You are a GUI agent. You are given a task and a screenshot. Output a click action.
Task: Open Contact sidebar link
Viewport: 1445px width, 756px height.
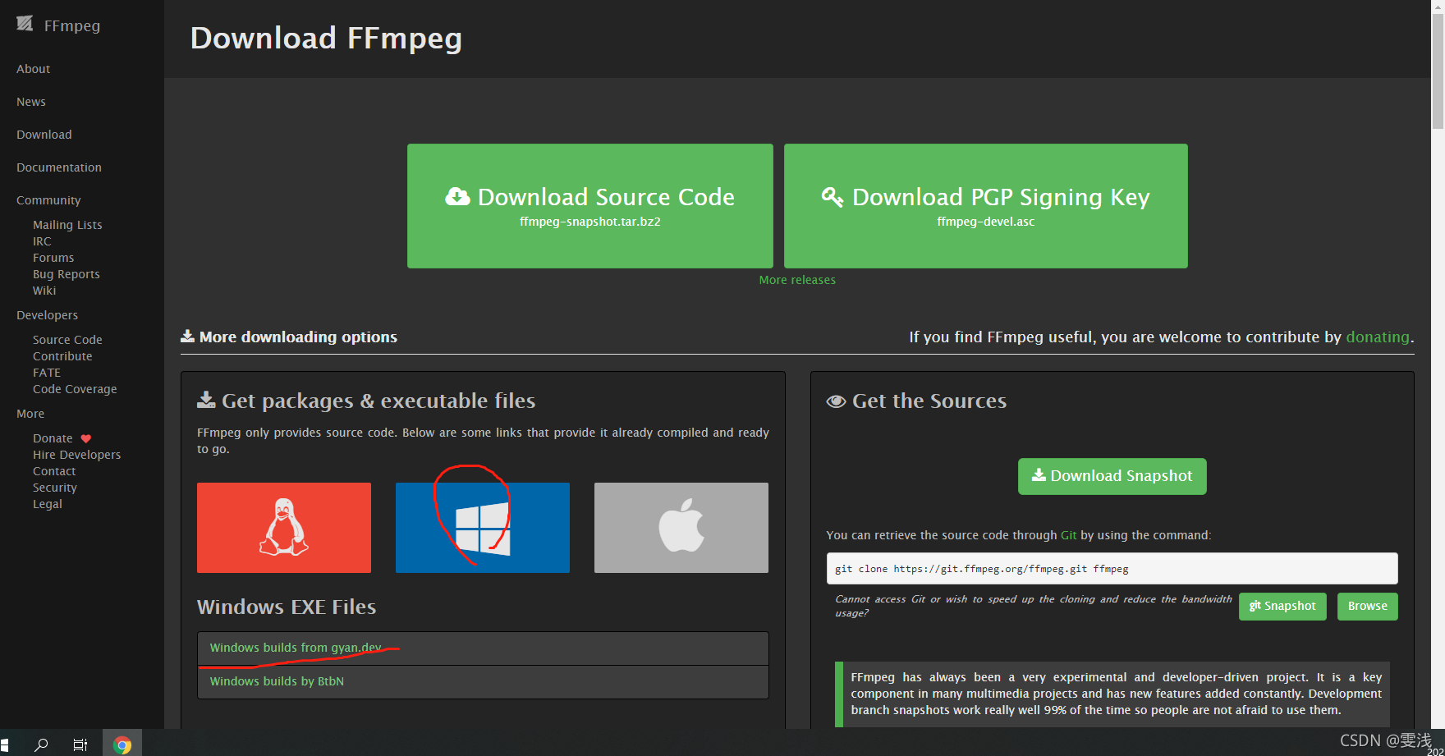click(x=54, y=471)
